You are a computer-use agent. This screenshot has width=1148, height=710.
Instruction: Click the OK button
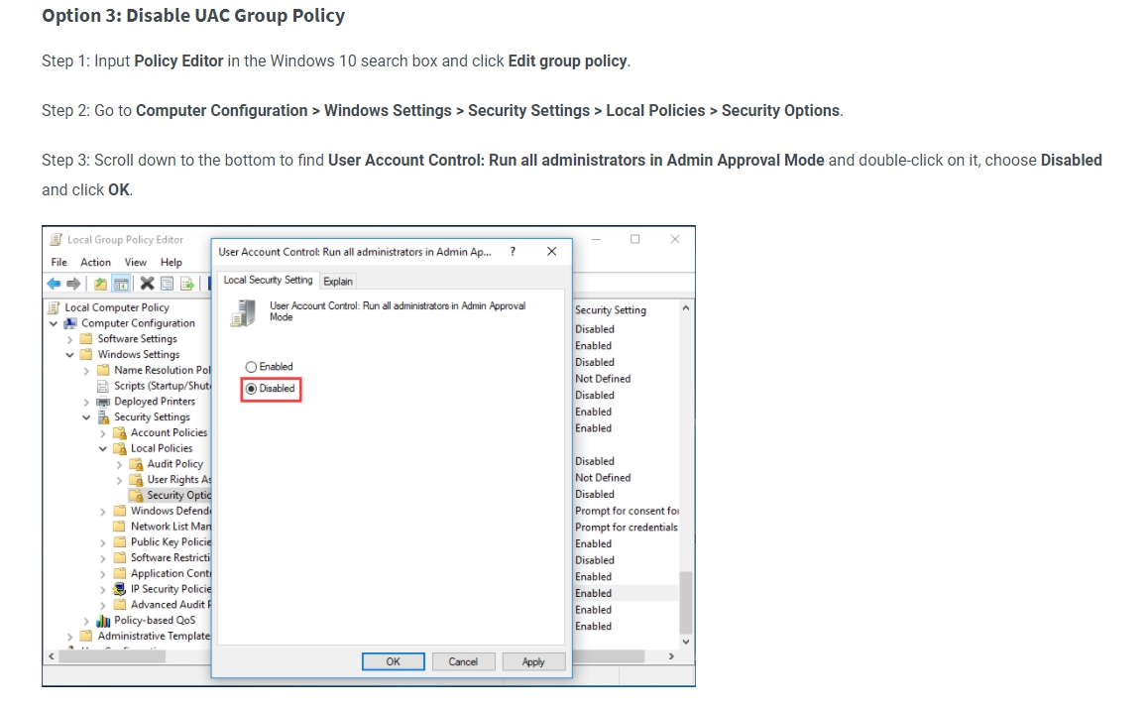[x=394, y=661]
